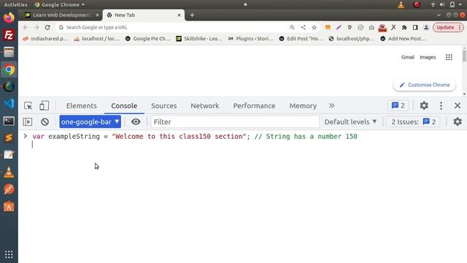467x263 pixels.
Task: Switch to Console tab
Action: [124, 105]
